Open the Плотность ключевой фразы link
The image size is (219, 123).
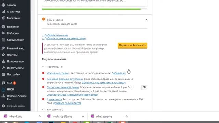(63, 87)
